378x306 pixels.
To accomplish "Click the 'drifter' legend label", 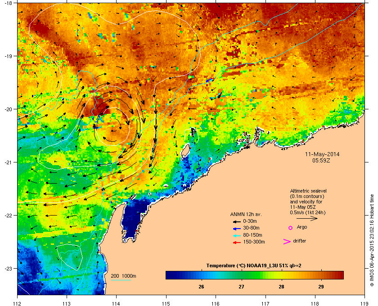I will [x=299, y=241].
